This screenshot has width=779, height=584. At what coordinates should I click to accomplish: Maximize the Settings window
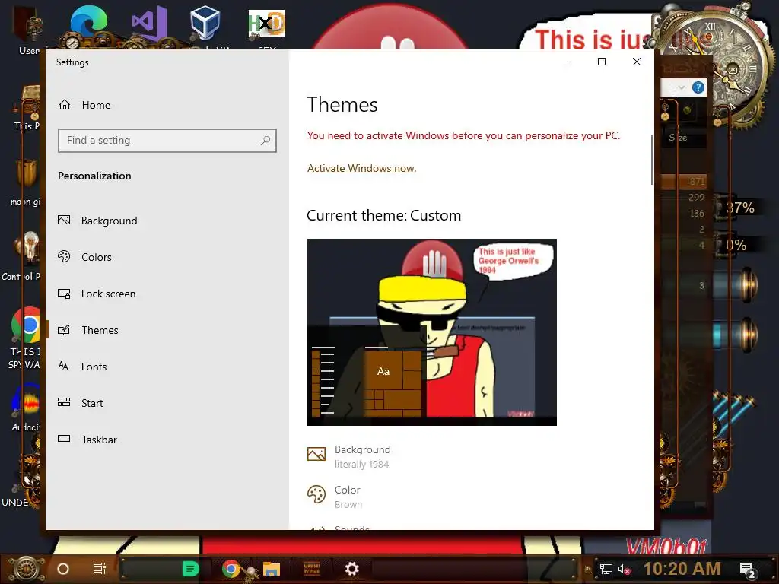pos(602,62)
